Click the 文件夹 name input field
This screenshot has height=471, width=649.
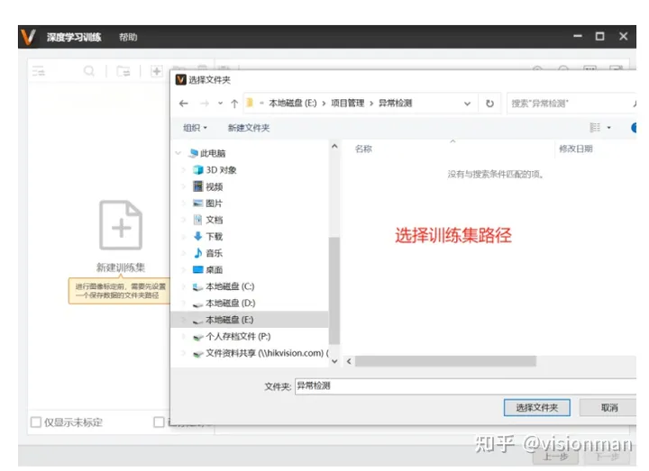tap(465, 386)
